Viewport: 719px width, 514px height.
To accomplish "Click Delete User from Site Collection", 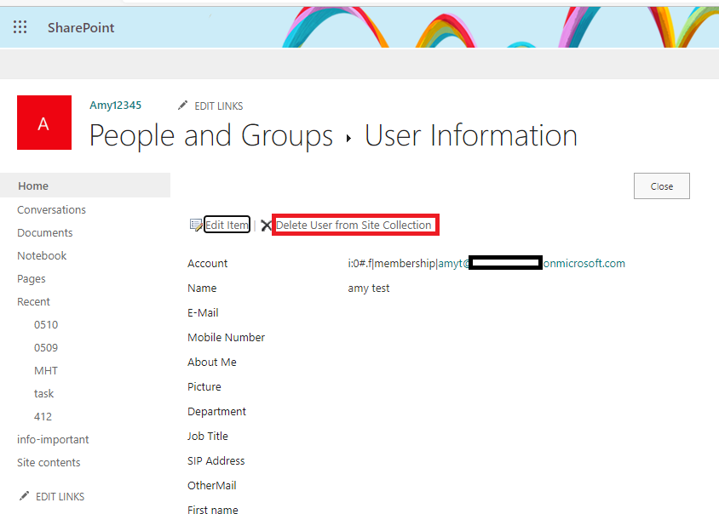I will pos(354,225).
